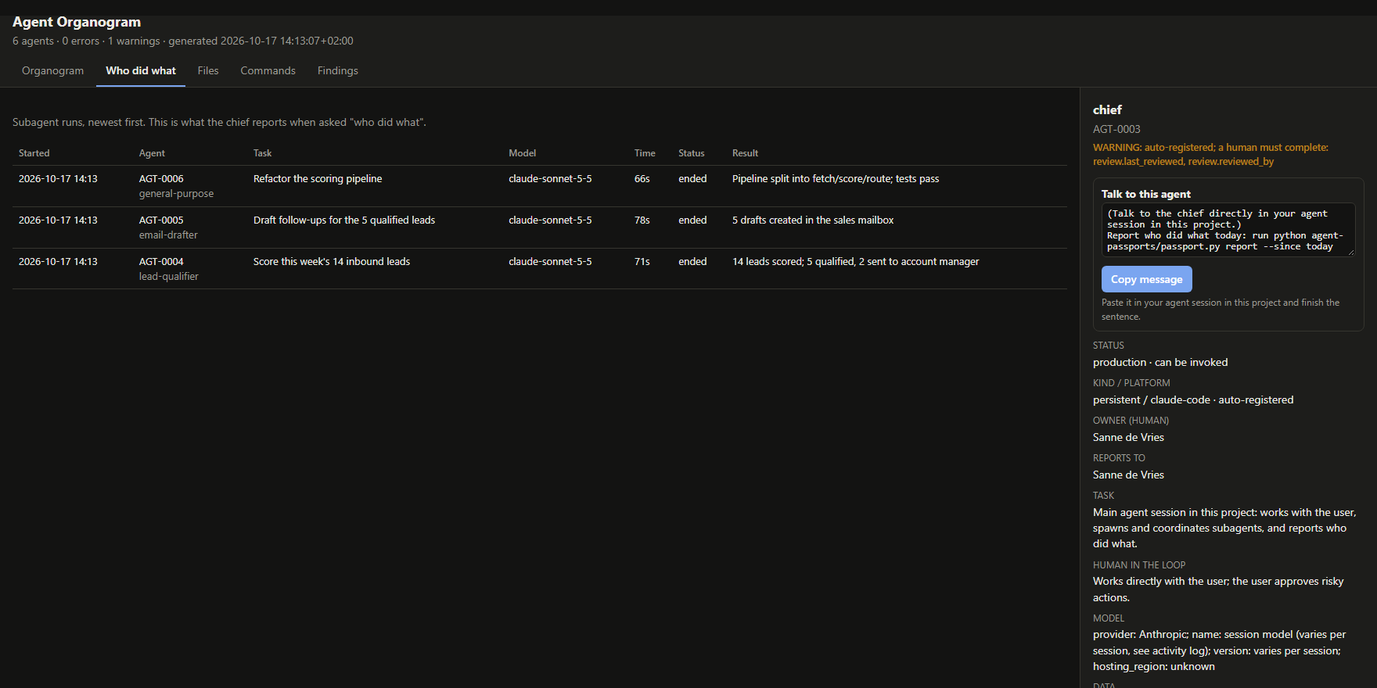Click the Agent column header
Image resolution: width=1377 pixels, height=688 pixels.
coord(152,153)
